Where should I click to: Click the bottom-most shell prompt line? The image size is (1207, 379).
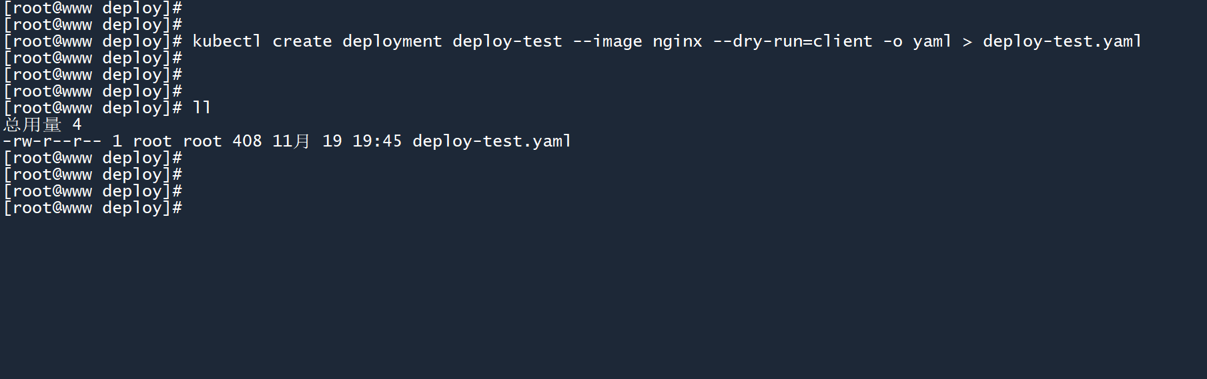coord(93,208)
